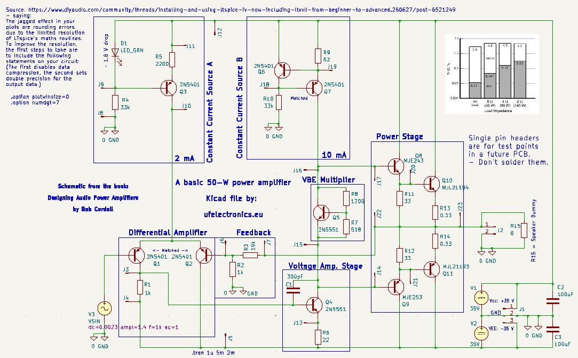Image resolution: width=578 pixels, height=358 pixels.
Task: Click the C1 300pF capacitor symbol
Action: click(294, 291)
